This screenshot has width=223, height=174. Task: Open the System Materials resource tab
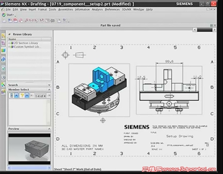coord(3,85)
